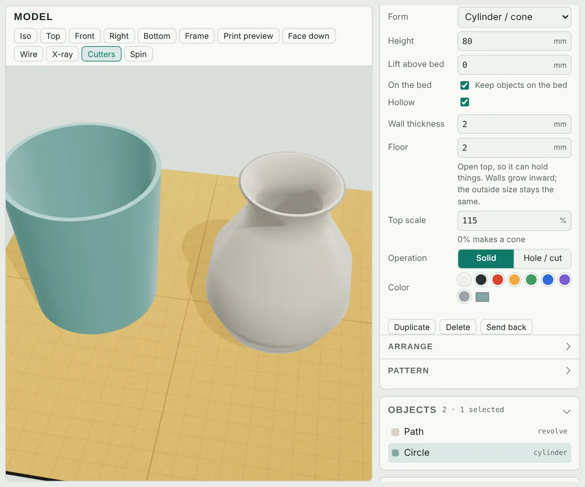
Task: Switch to the Top view
Action: pyautogui.click(x=53, y=36)
